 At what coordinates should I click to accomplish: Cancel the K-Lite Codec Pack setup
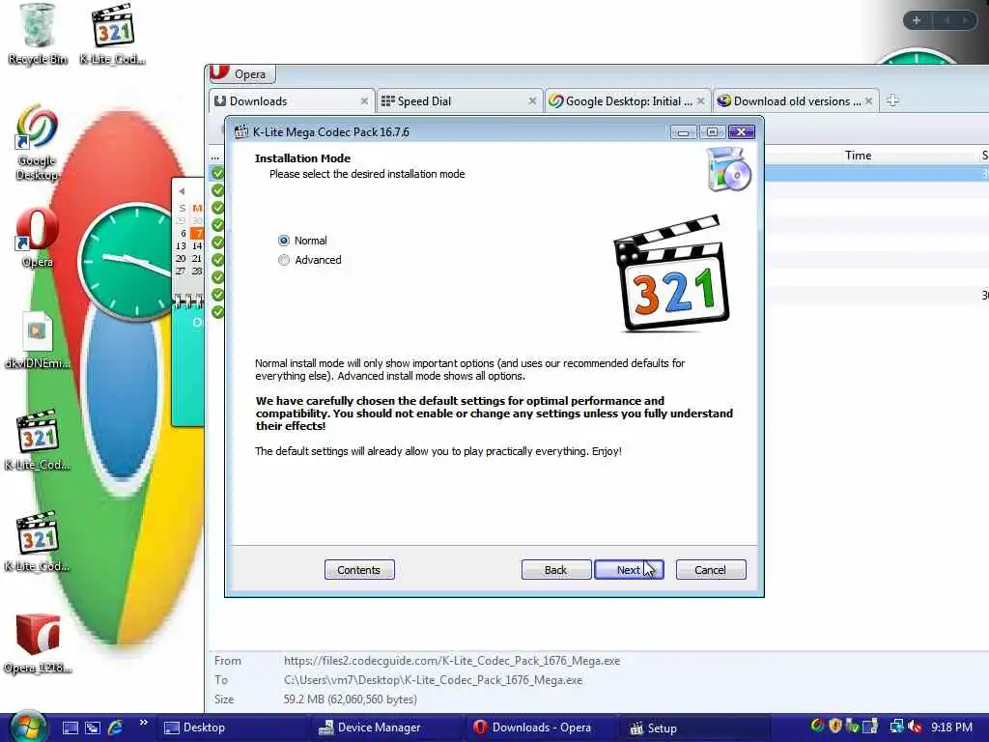click(710, 570)
